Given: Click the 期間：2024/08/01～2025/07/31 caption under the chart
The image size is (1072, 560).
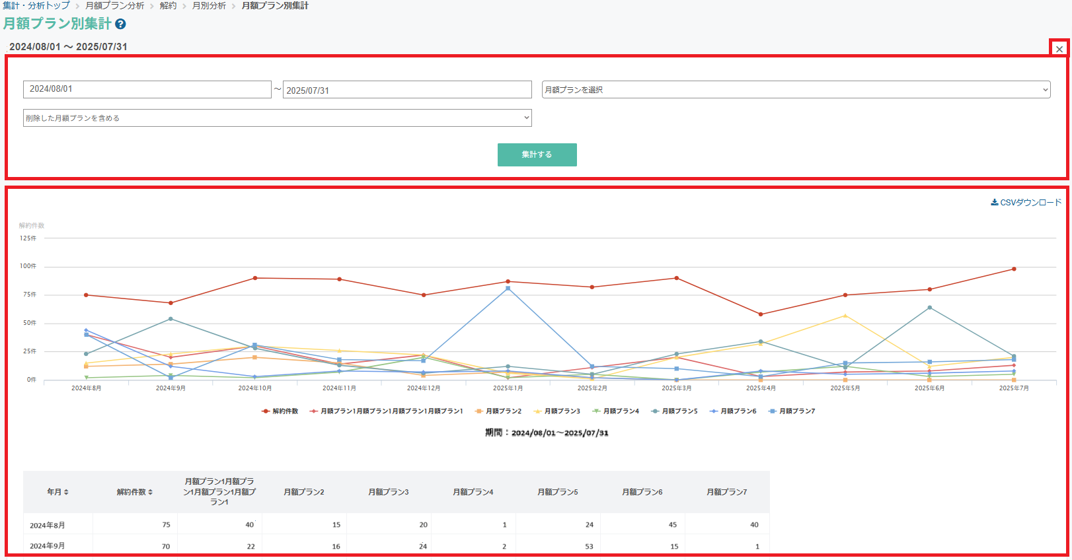Looking at the screenshot, I should [547, 433].
